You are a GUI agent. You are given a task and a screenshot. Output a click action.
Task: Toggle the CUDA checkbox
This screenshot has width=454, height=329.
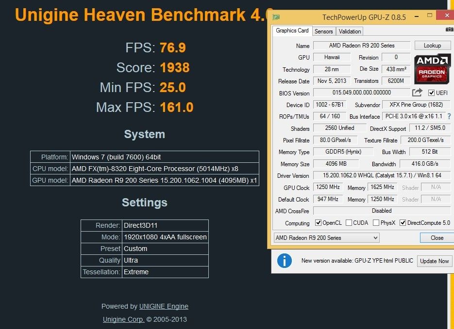coord(349,223)
